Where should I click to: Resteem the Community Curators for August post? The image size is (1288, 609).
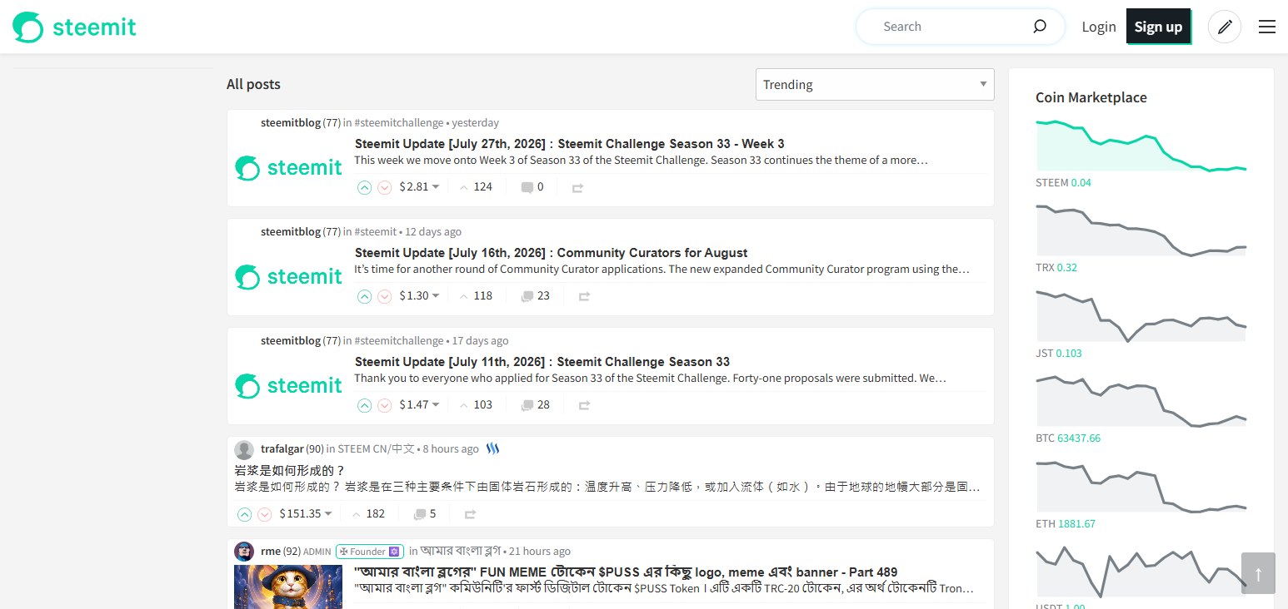click(x=584, y=297)
